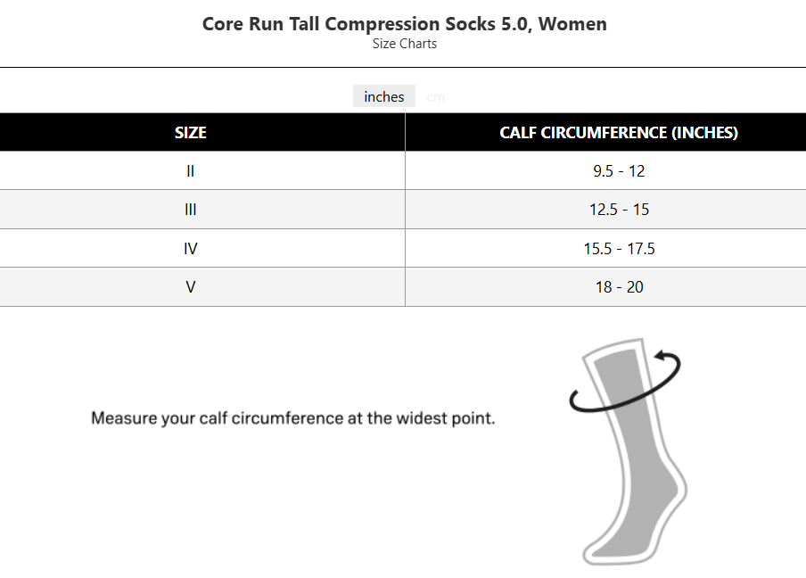
Task: Click the circular measuring arrow around the calf
Action: pos(578,404)
